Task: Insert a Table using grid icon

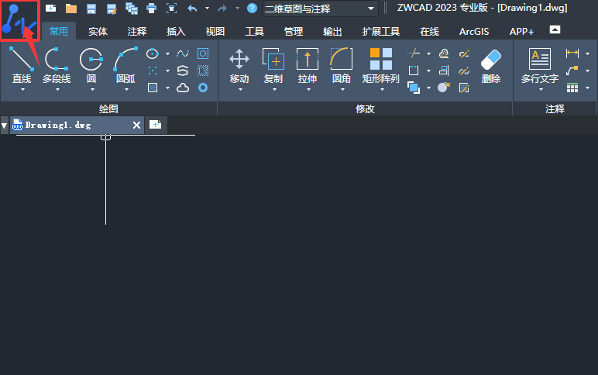Action: pyautogui.click(x=572, y=88)
